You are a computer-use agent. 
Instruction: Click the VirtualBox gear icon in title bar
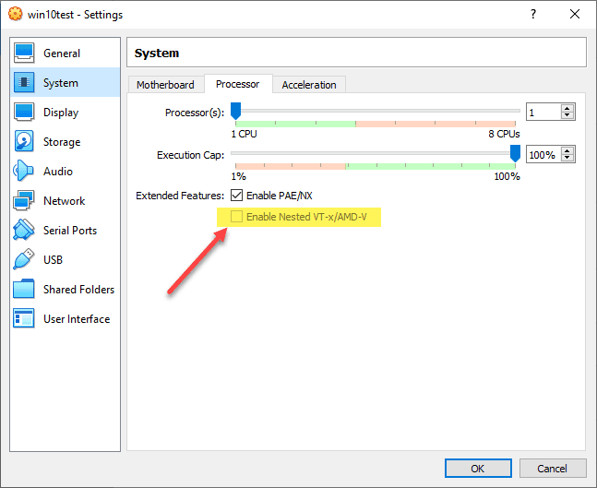click(16, 14)
